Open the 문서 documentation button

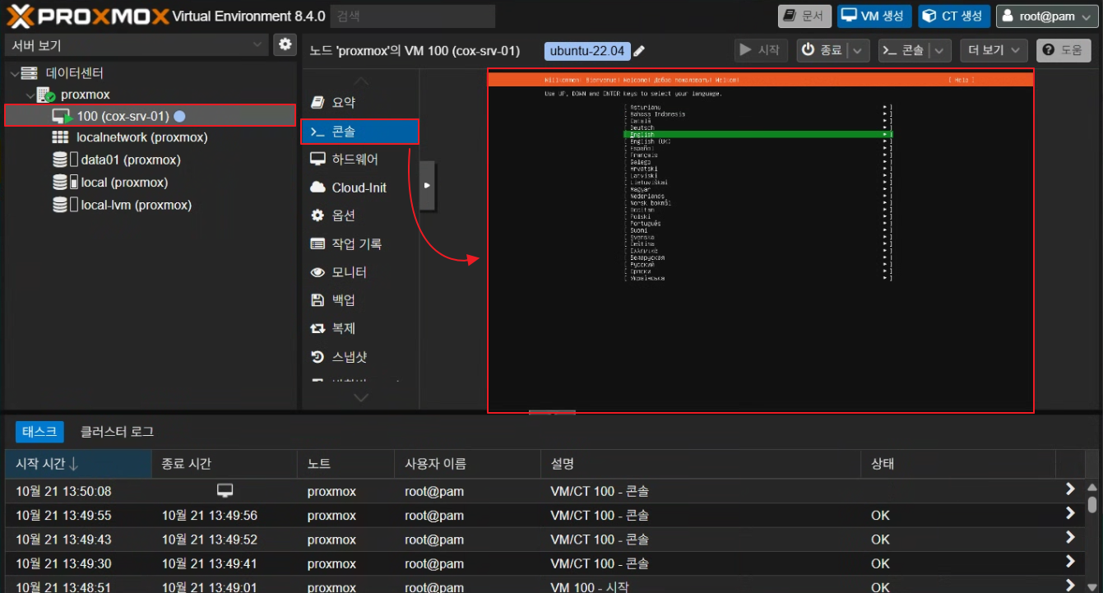[x=804, y=16]
